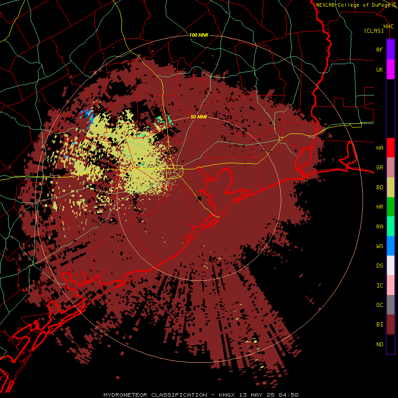Click the HA legend label
Image resolution: width=398 pixels, height=398 pixels.
point(379,148)
